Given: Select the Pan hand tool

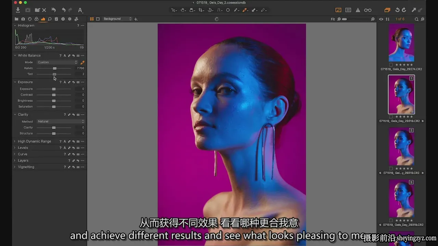Looking at the screenshot, I should (183, 10).
